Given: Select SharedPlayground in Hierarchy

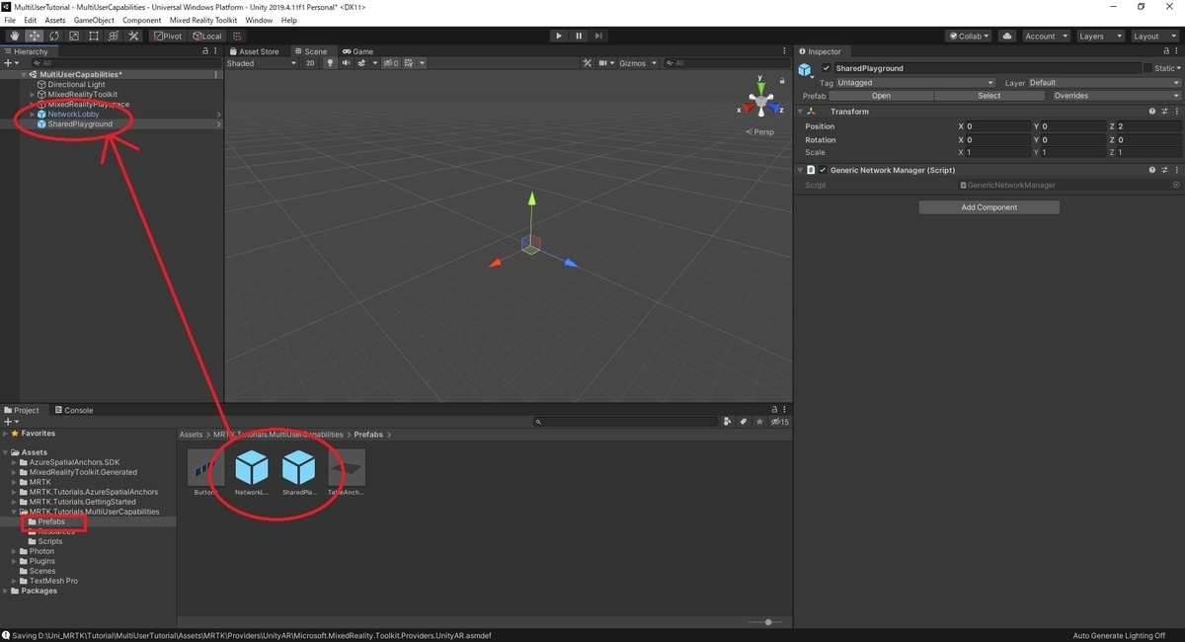Looking at the screenshot, I should click(x=80, y=124).
